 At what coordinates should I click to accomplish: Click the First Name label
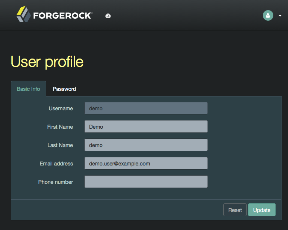tap(60, 127)
